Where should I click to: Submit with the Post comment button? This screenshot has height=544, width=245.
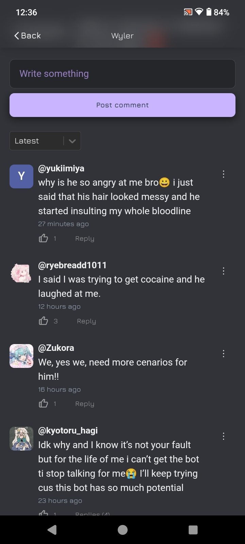122,105
